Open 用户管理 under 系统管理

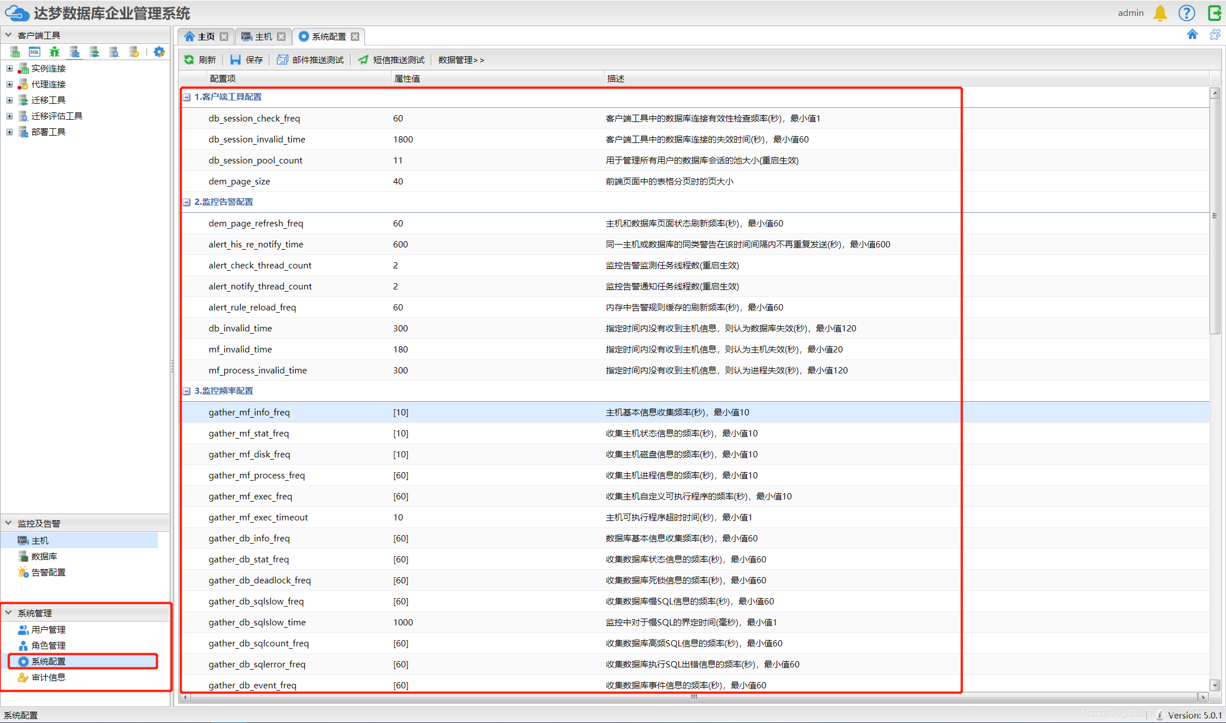point(48,629)
